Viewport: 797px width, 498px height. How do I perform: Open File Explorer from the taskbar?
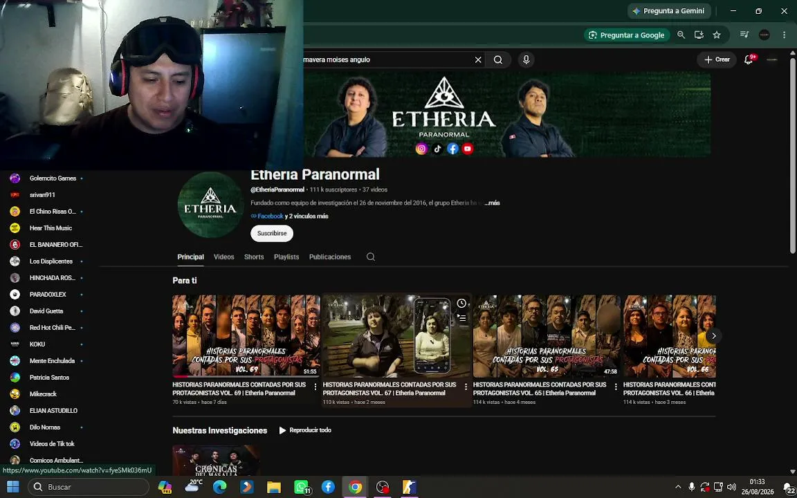[x=274, y=488]
